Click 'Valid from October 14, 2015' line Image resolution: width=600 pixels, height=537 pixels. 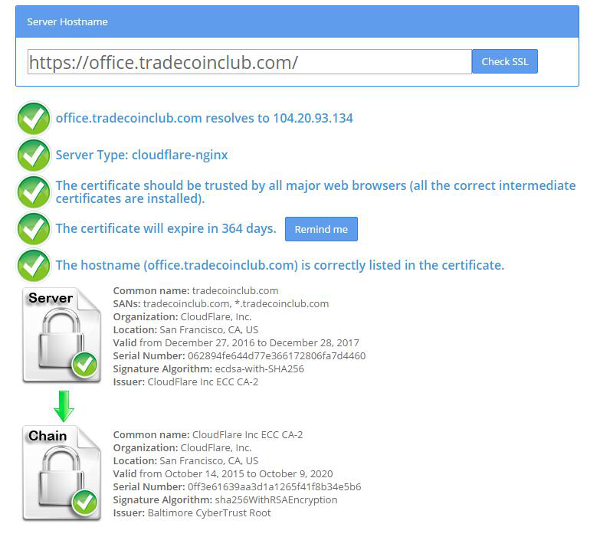[223, 473]
